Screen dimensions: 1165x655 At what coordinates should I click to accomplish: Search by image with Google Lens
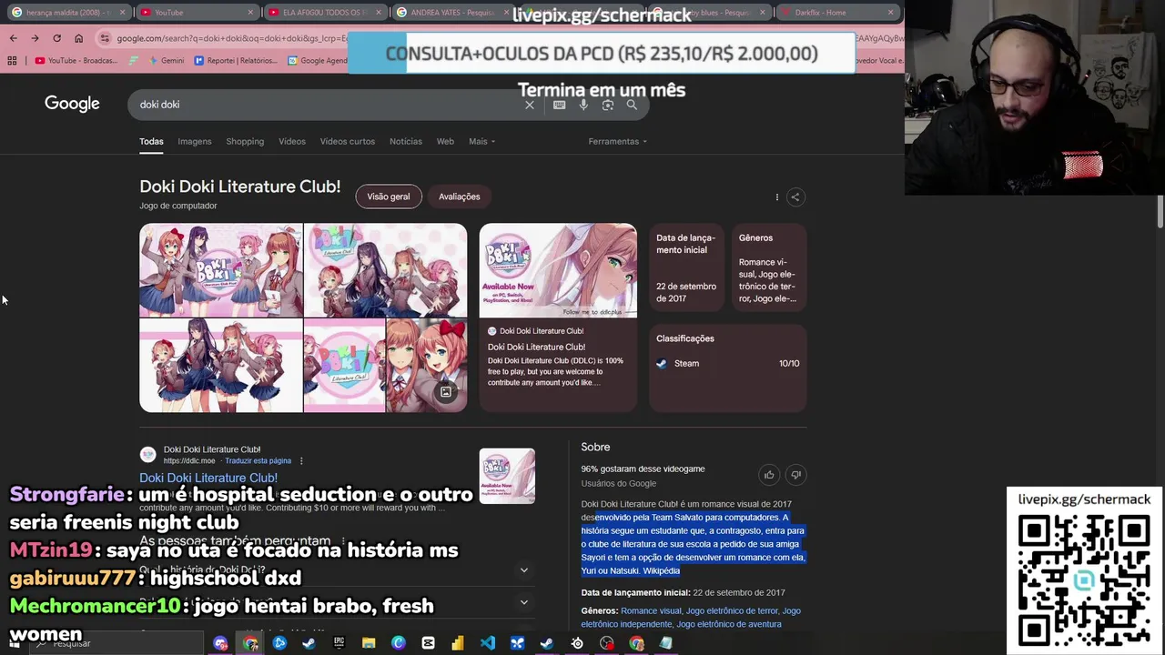pyautogui.click(x=608, y=105)
